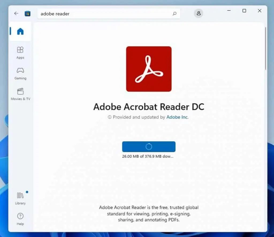Open the Movies & TV section
The width and height of the screenshot is (274, 237).
coord(20,94)
